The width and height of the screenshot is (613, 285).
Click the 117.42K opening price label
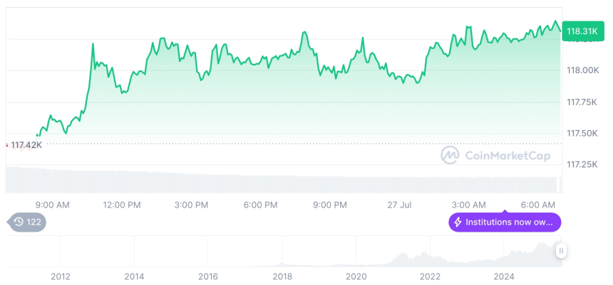tap(27, 145)
